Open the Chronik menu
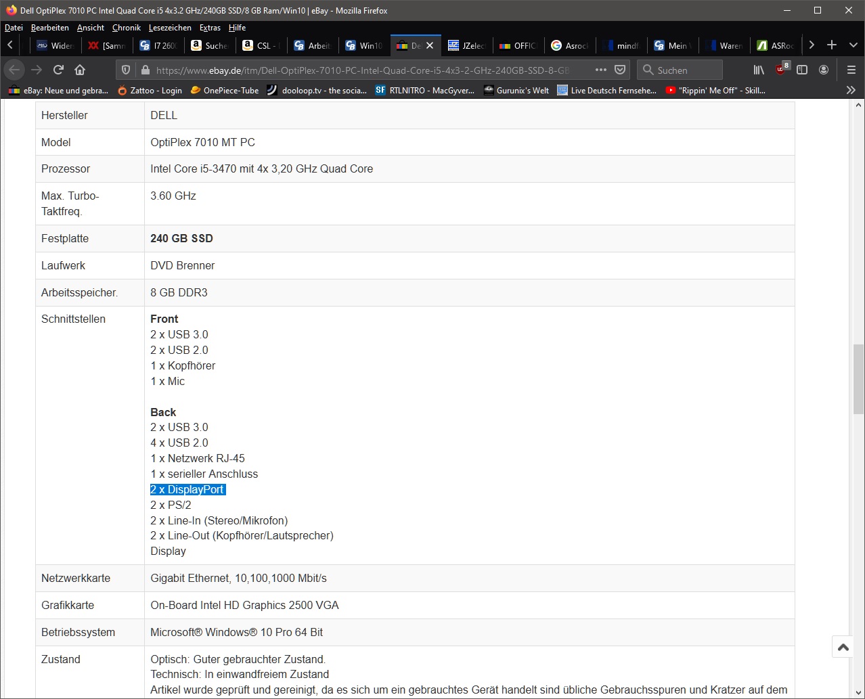This screenshot has width=865, height=699. coord(127,28)
